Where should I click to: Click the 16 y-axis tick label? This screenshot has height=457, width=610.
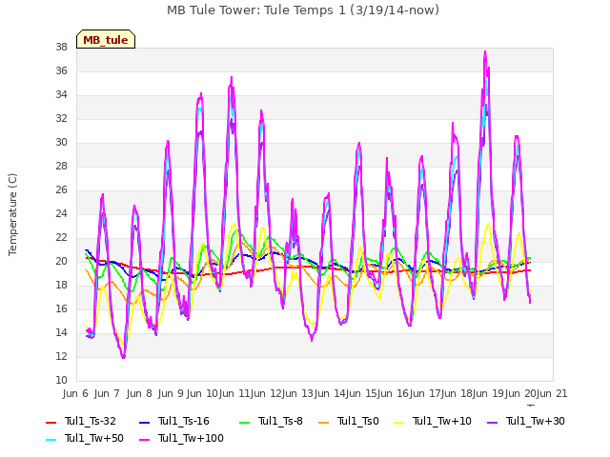click(61, 308)
